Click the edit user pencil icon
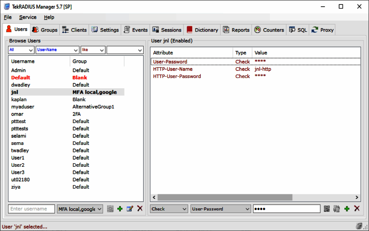The image size is (369, 231). [130, 209]
